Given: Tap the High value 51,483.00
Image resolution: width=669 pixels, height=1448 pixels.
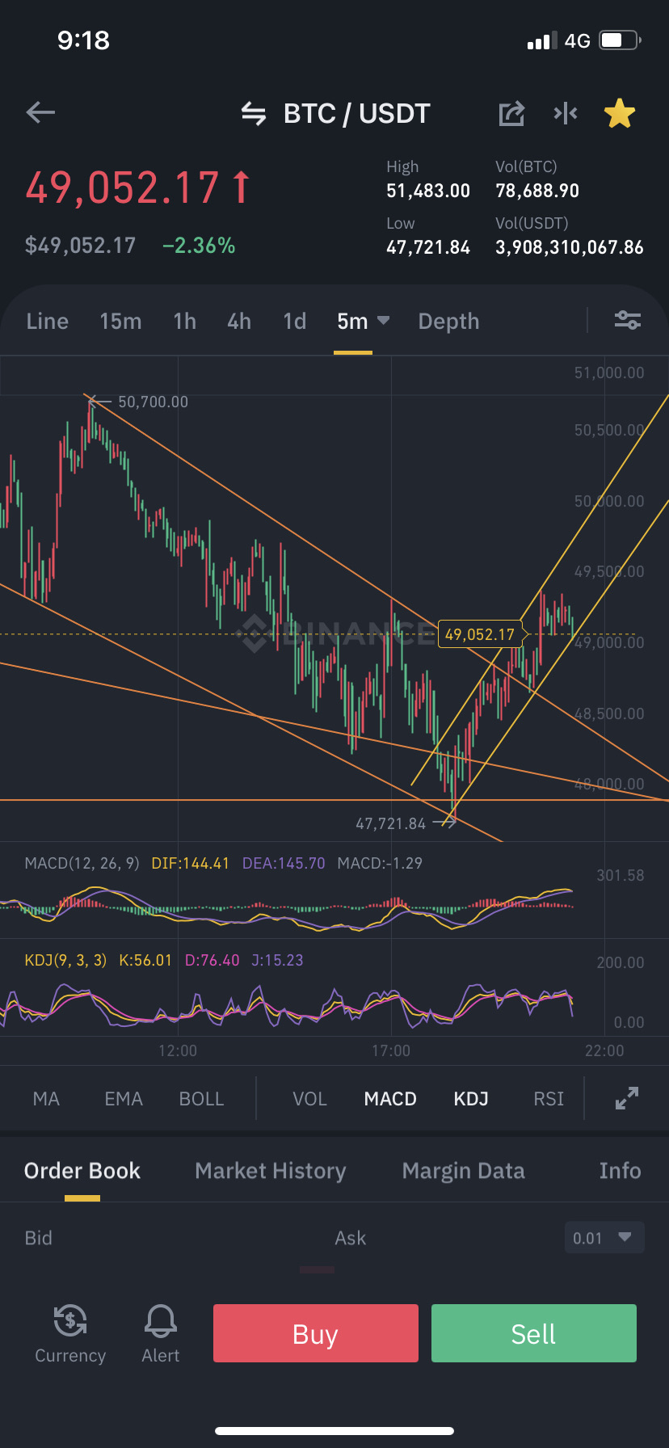Looking at the screenshot, I should pyautogui.click(x=428, y=191).
